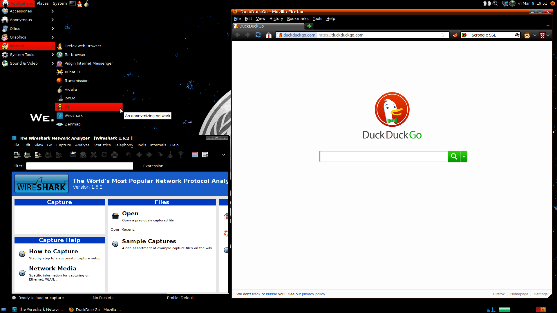
Task: Click the Sample Captures link
Action: click(149, 241)
